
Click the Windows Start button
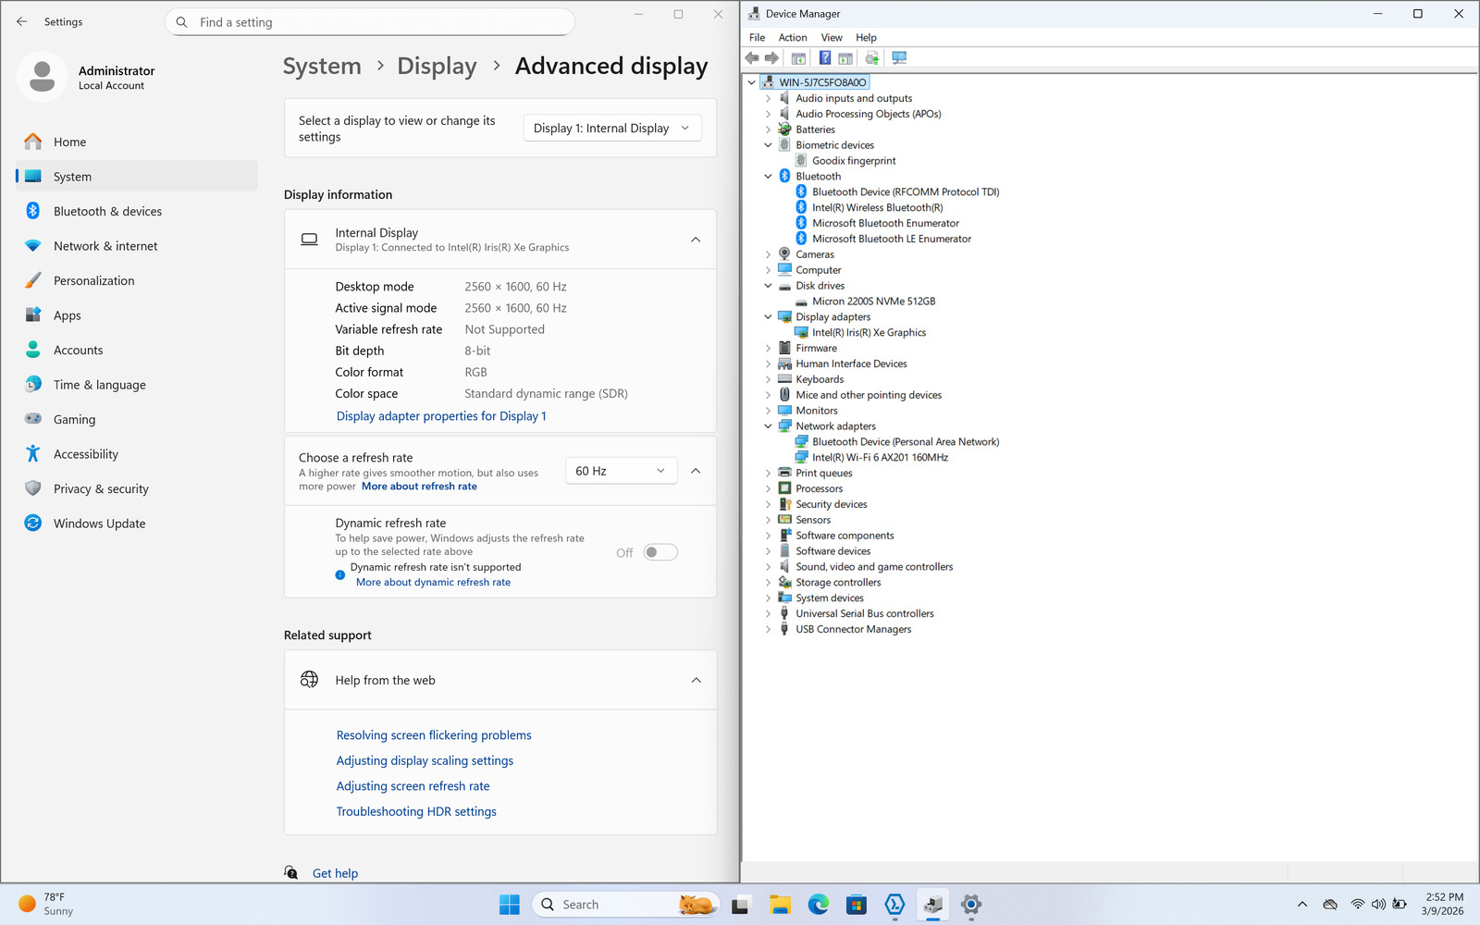tap(510, 905)
